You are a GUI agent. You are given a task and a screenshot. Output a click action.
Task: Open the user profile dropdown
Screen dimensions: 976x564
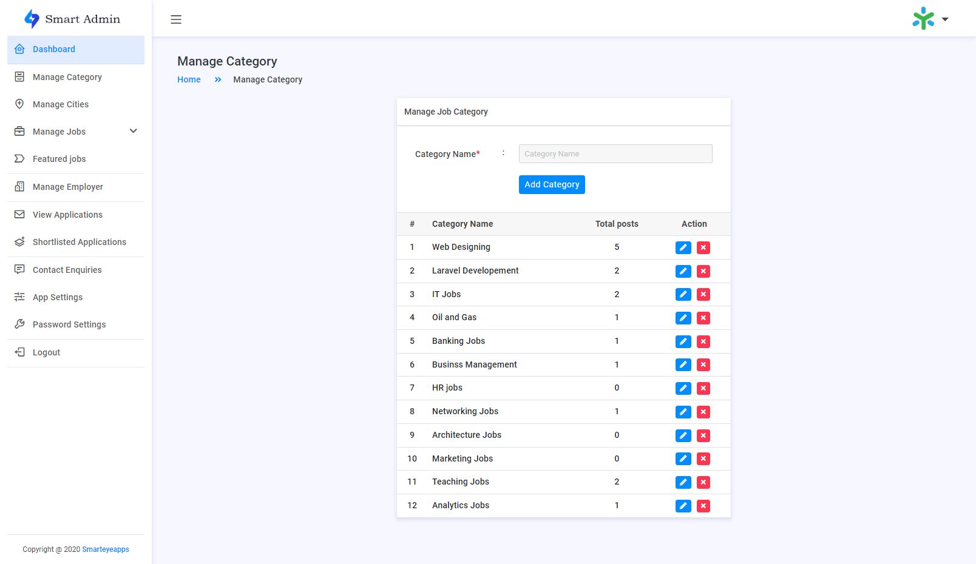pyautogui.click(x=930, y=19)
